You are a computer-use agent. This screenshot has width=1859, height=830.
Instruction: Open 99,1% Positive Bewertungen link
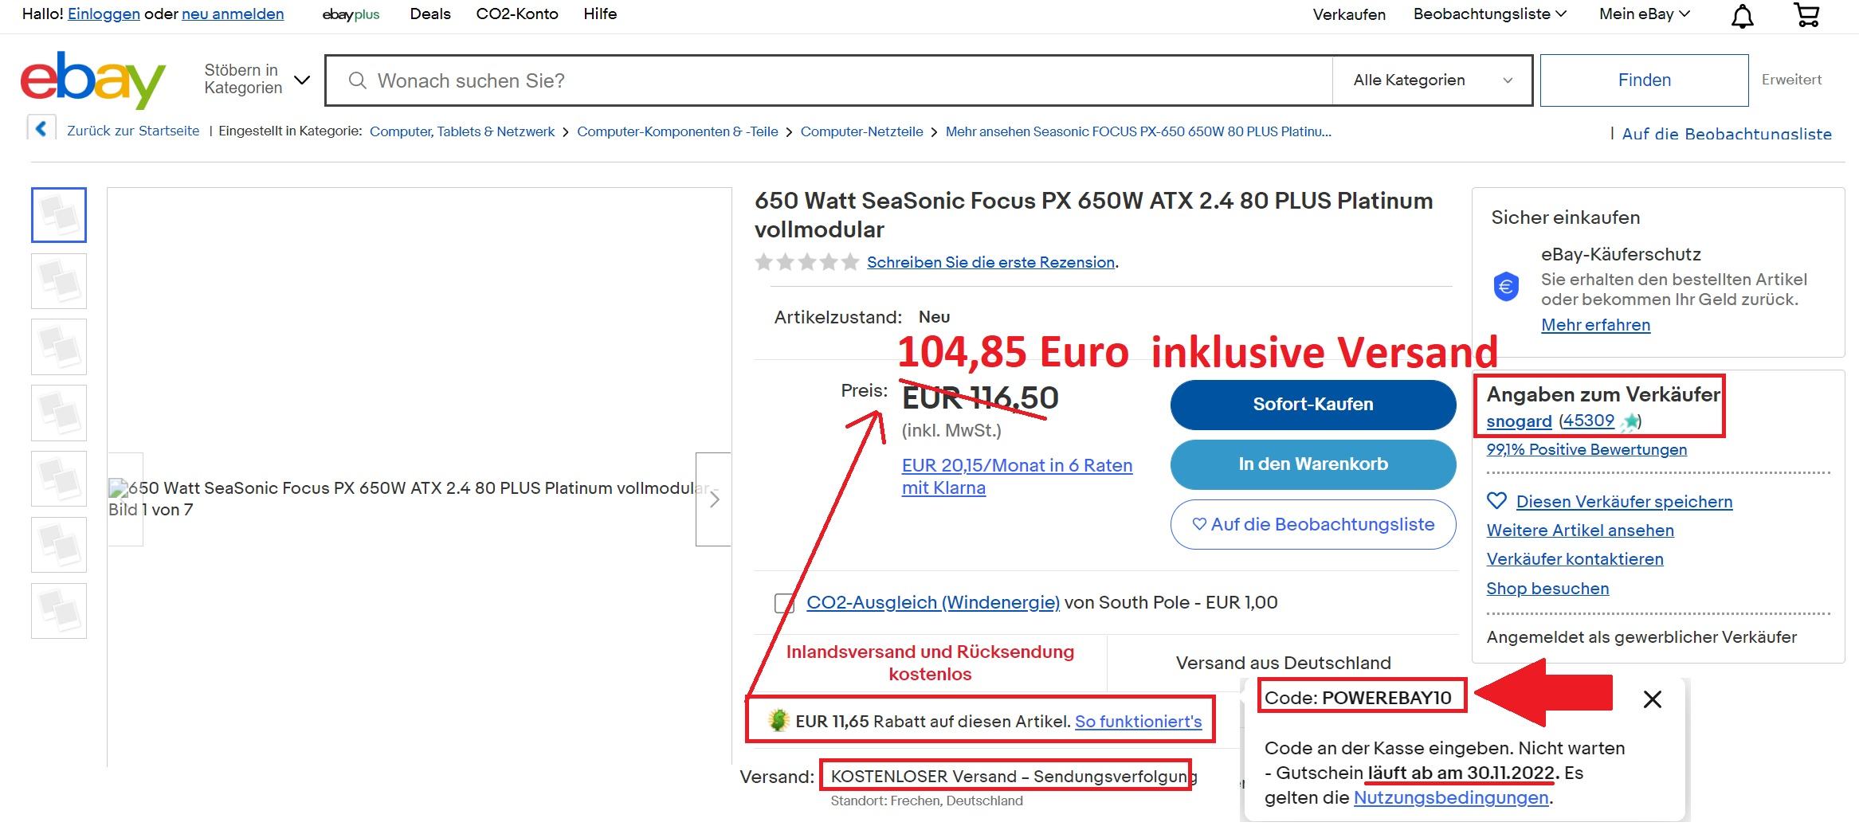coord(1586,449)
